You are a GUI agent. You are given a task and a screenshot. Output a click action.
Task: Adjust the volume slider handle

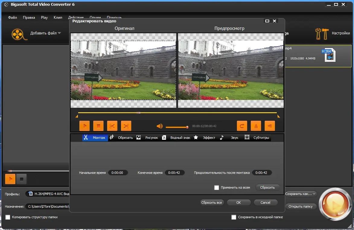coord(187,127)
